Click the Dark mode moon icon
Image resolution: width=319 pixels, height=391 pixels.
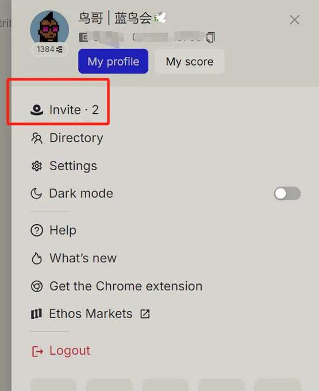(x=36, y=194)
